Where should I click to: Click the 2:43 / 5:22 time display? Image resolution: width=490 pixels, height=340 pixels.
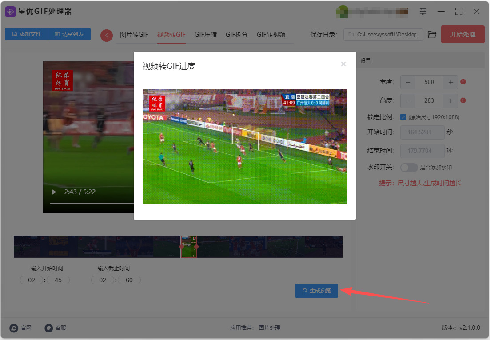click(x=80, y=192)
